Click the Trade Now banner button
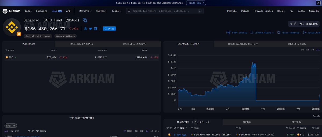The width and height of the screenshot is (322, 137). (x=196, y=3)
